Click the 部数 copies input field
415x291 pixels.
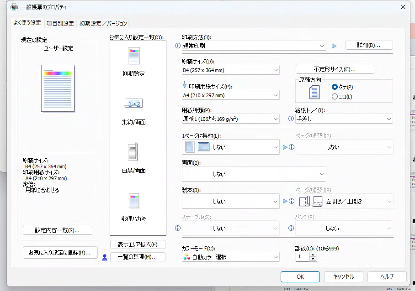coord(302,257)
